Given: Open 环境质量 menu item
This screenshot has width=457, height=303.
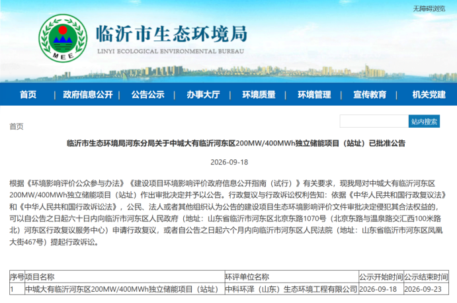Looking at the screenshot, I should click(x=259, y=95).
